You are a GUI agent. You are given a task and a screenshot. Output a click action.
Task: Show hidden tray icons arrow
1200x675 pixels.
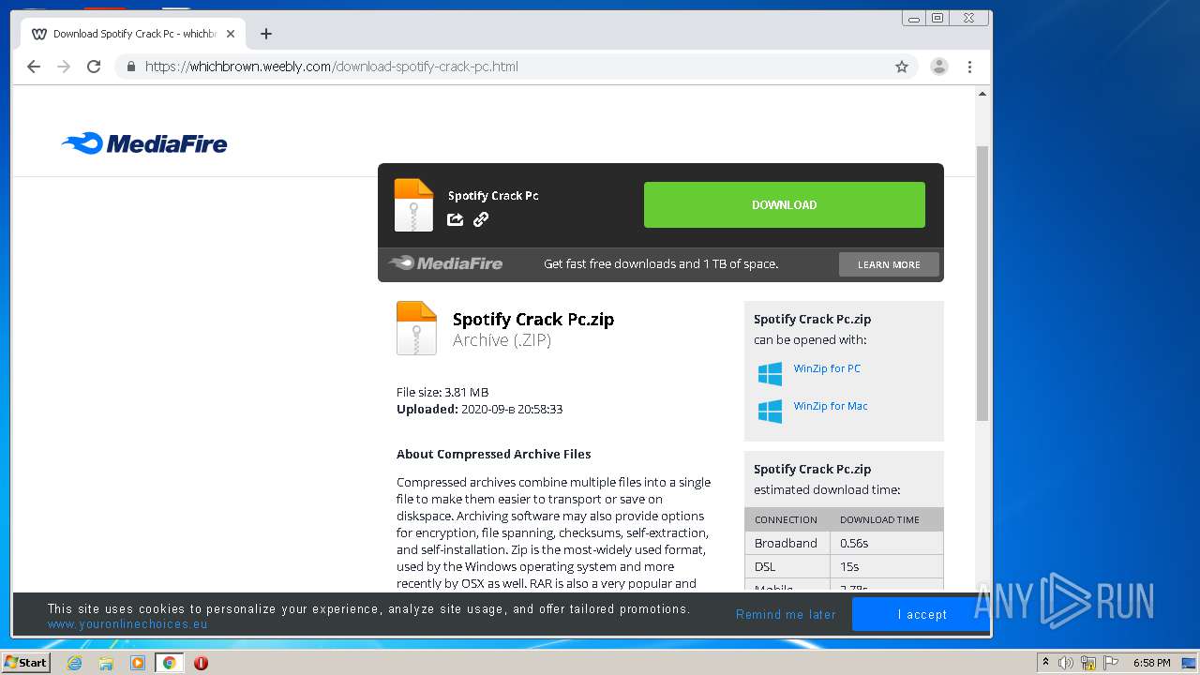click(x=1045, y=663)
